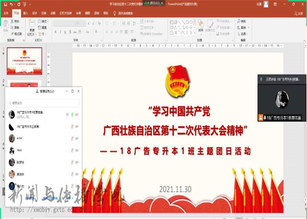Decrease font size with the smaller A

(x=93, y=24)
